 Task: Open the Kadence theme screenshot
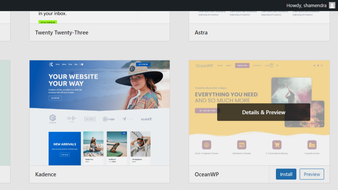(100, 113)
